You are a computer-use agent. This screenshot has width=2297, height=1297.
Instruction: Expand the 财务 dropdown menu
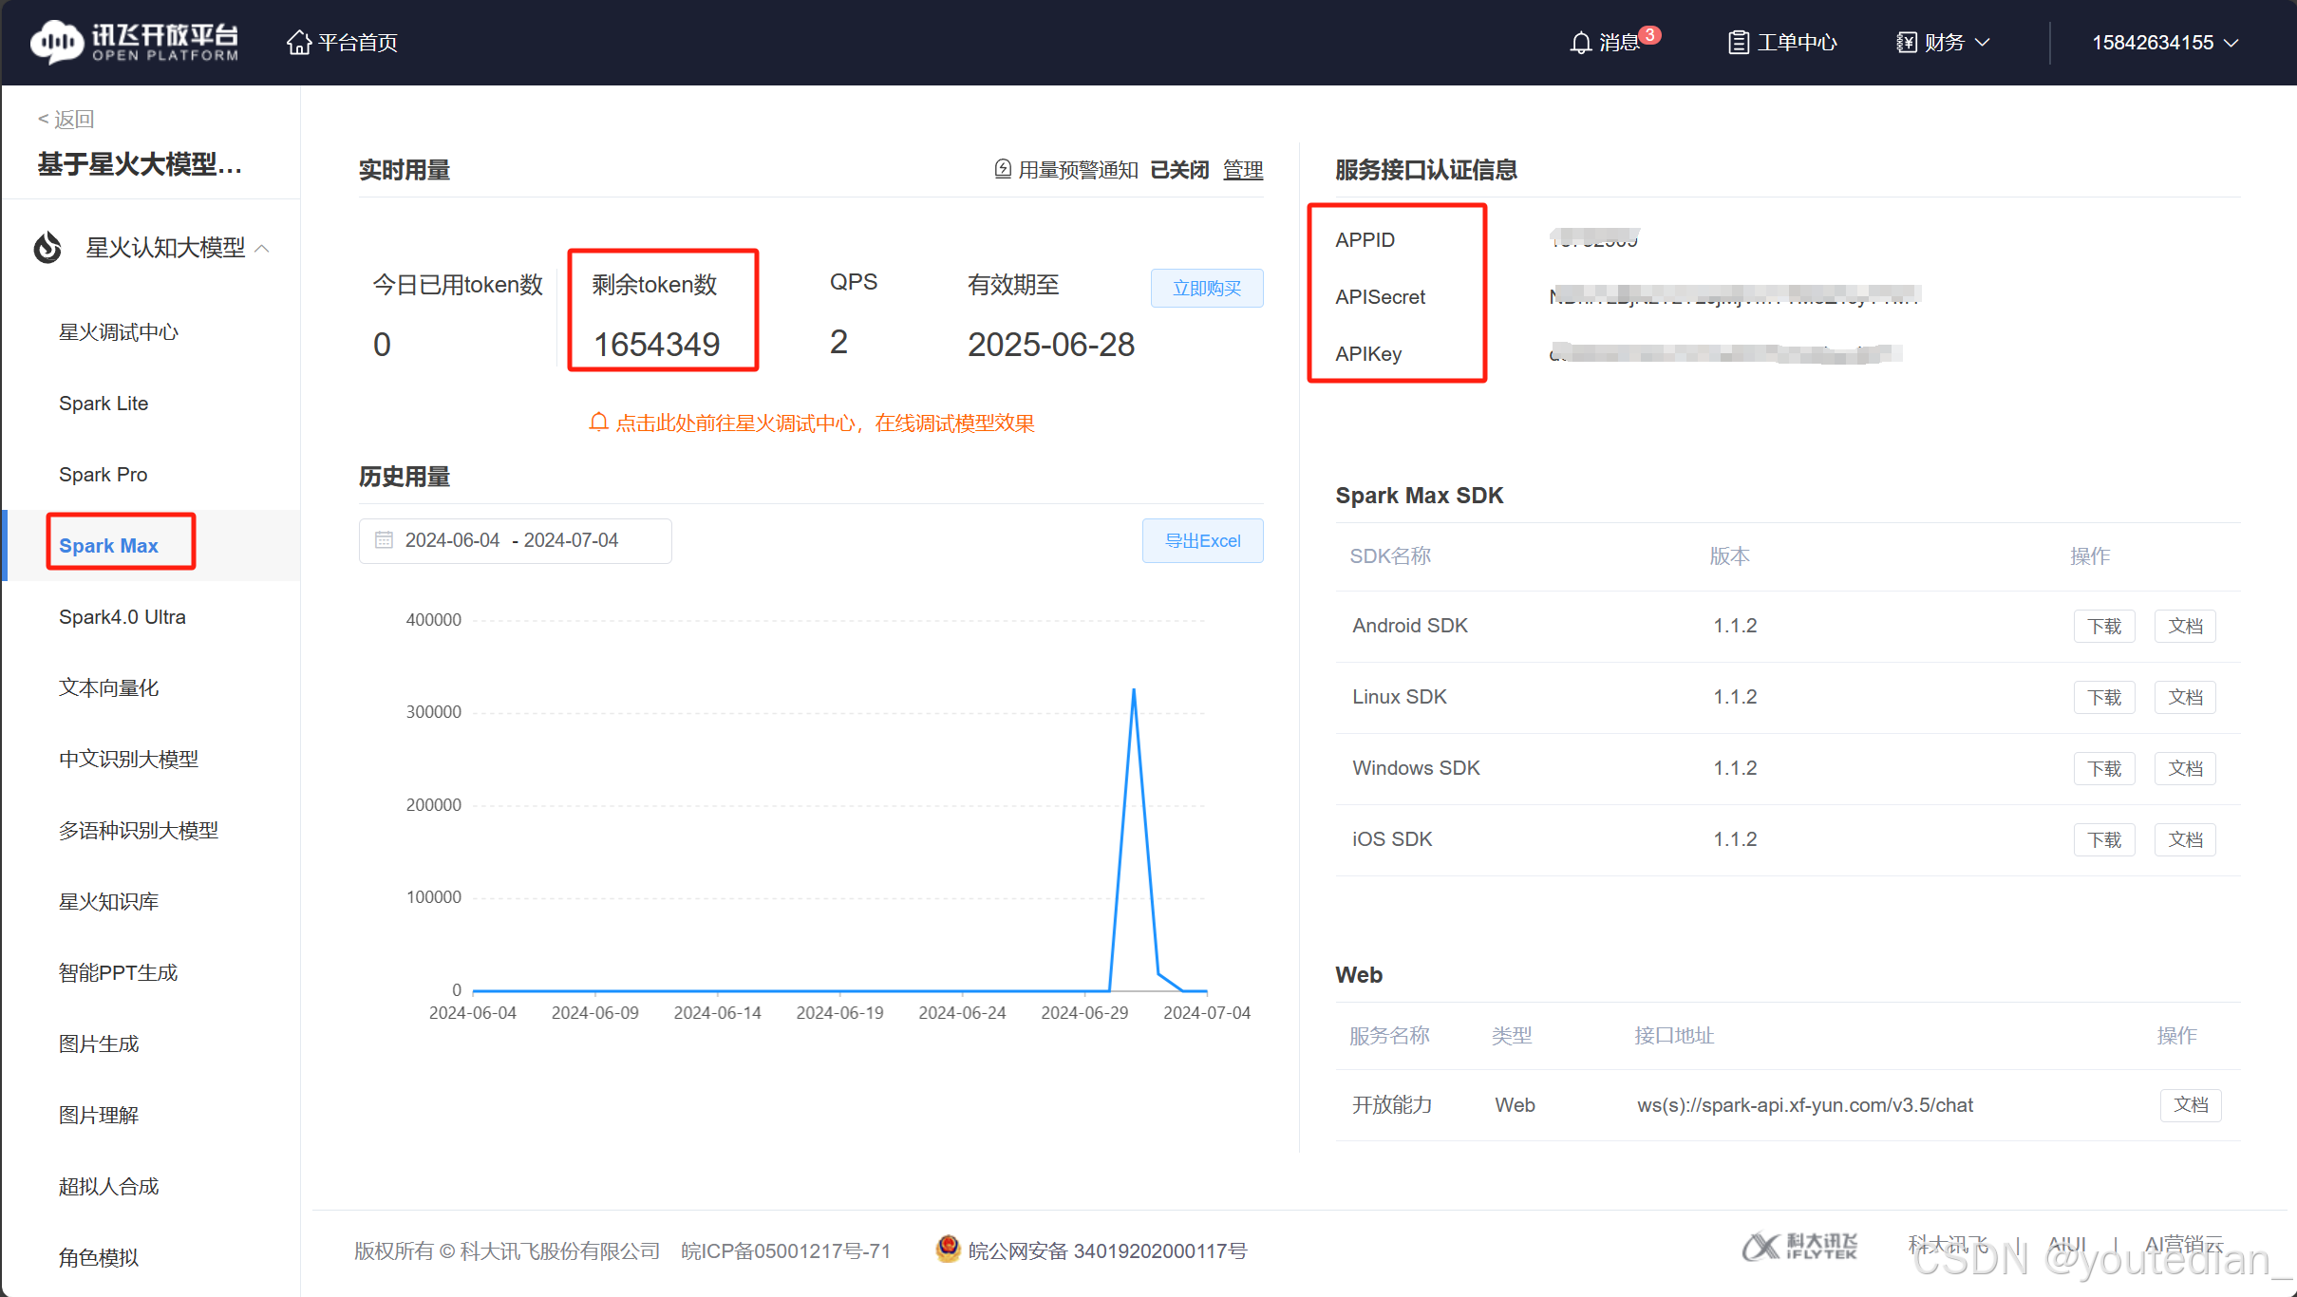(1984, 42)
